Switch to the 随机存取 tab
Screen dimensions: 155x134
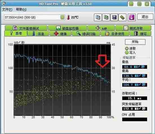[x=133, y=28]
